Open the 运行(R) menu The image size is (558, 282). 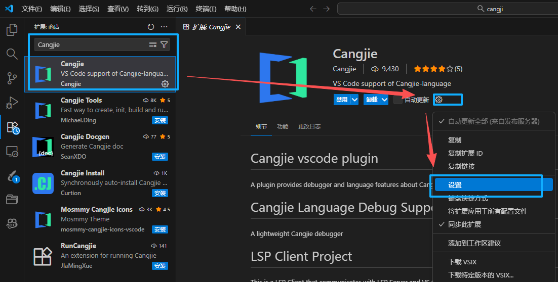[x=177, y=9]
